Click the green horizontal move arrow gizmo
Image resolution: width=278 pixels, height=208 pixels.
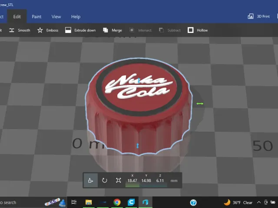click(200, 104)
